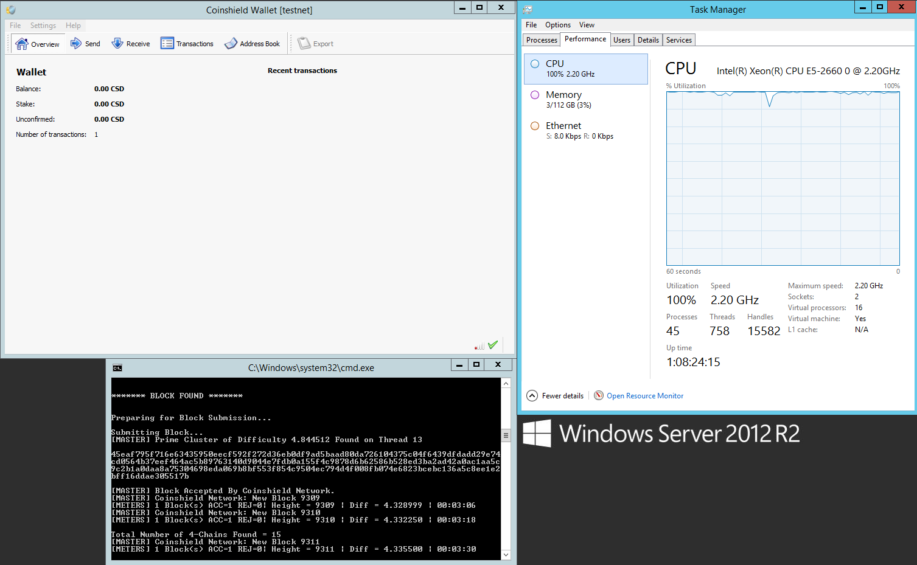Click the Resource Monitor icon

(599, 395)
